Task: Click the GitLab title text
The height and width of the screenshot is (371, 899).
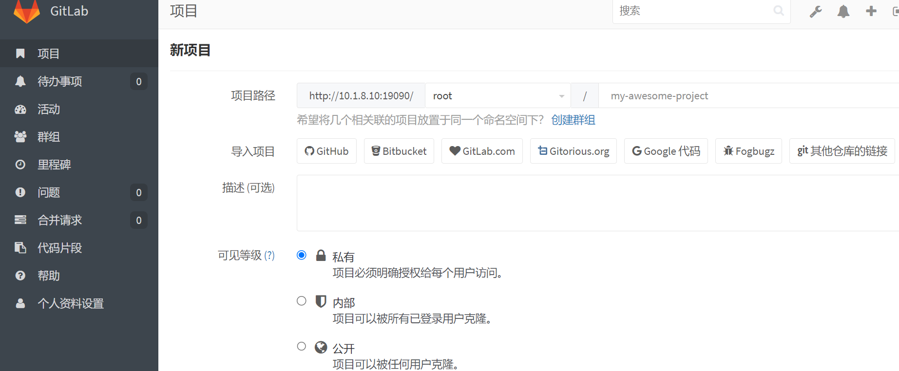Action: 69,11
